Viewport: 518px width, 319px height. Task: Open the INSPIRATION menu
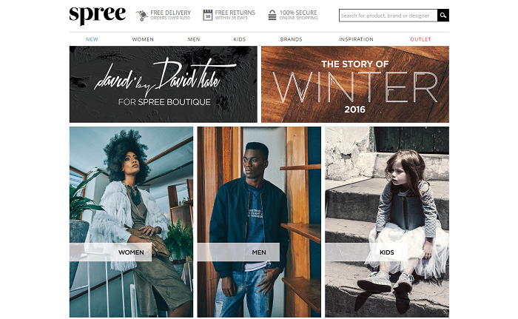(x=356, y=39)
